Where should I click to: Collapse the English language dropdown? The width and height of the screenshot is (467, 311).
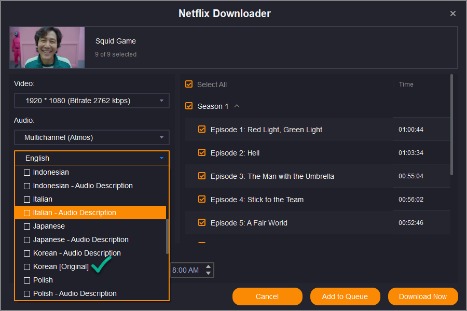click(x=92, y=158)
